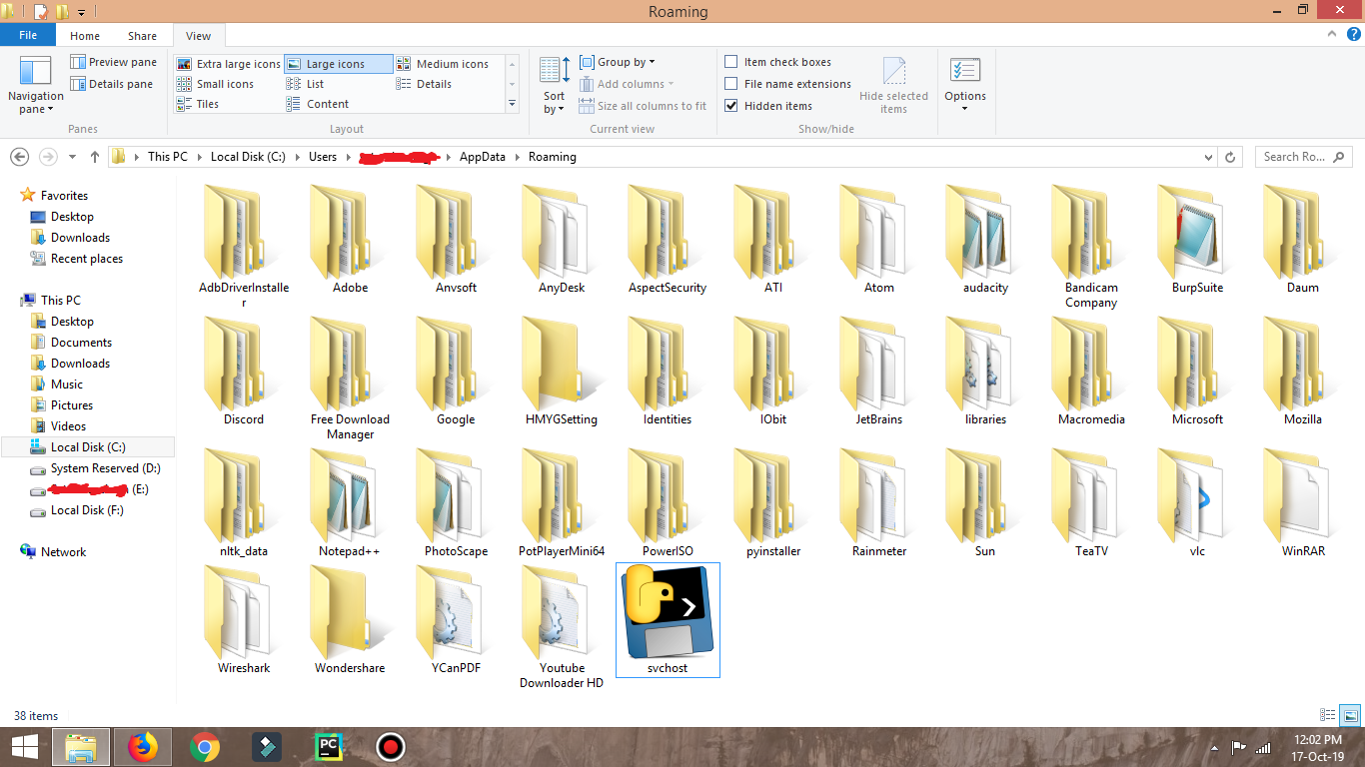
Task: Launch Google Chrome from the taskbar
Action: click(x=205, y=746)
